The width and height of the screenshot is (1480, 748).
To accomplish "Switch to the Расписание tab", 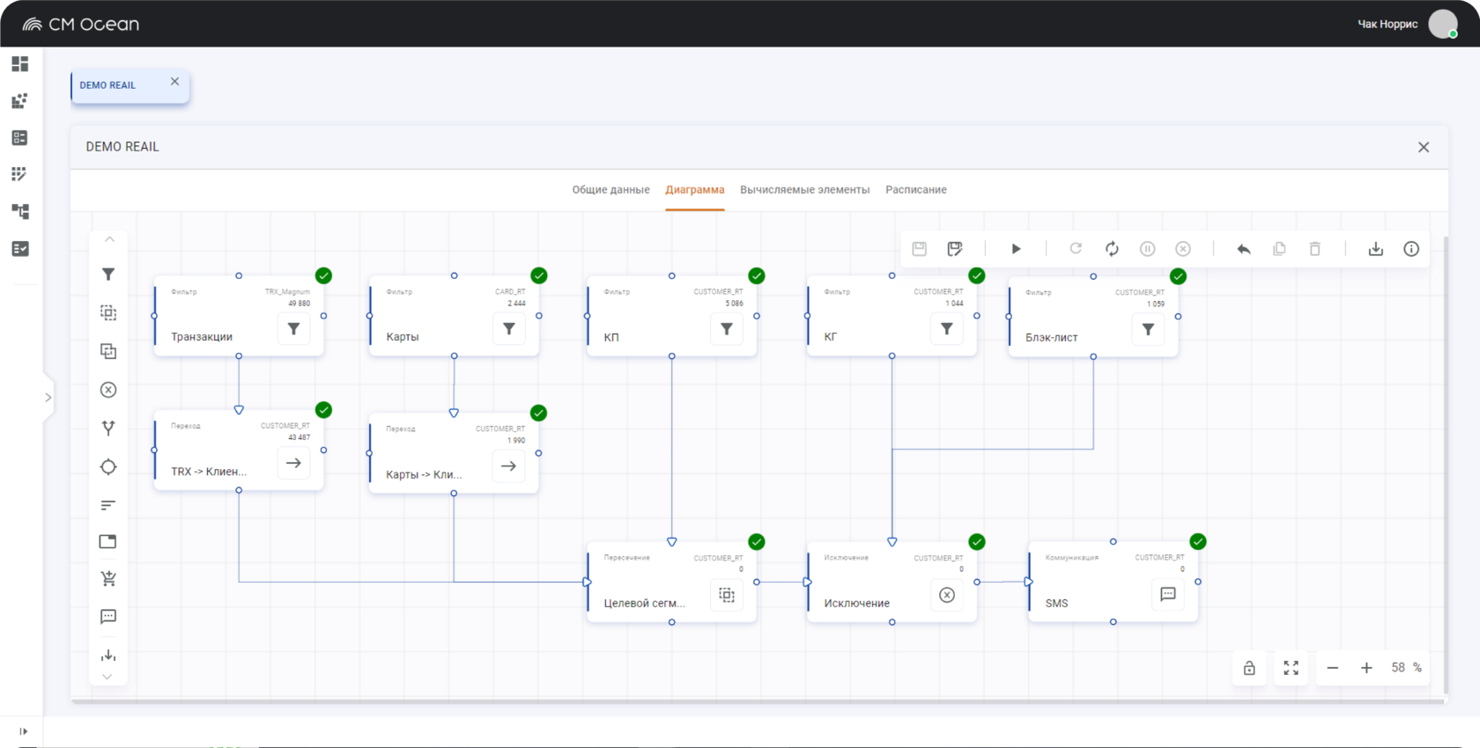I will [x=915, y=190].
